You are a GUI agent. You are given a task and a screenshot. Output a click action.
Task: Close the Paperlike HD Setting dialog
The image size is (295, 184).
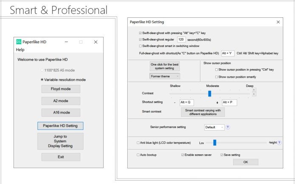tap(278, 22)
